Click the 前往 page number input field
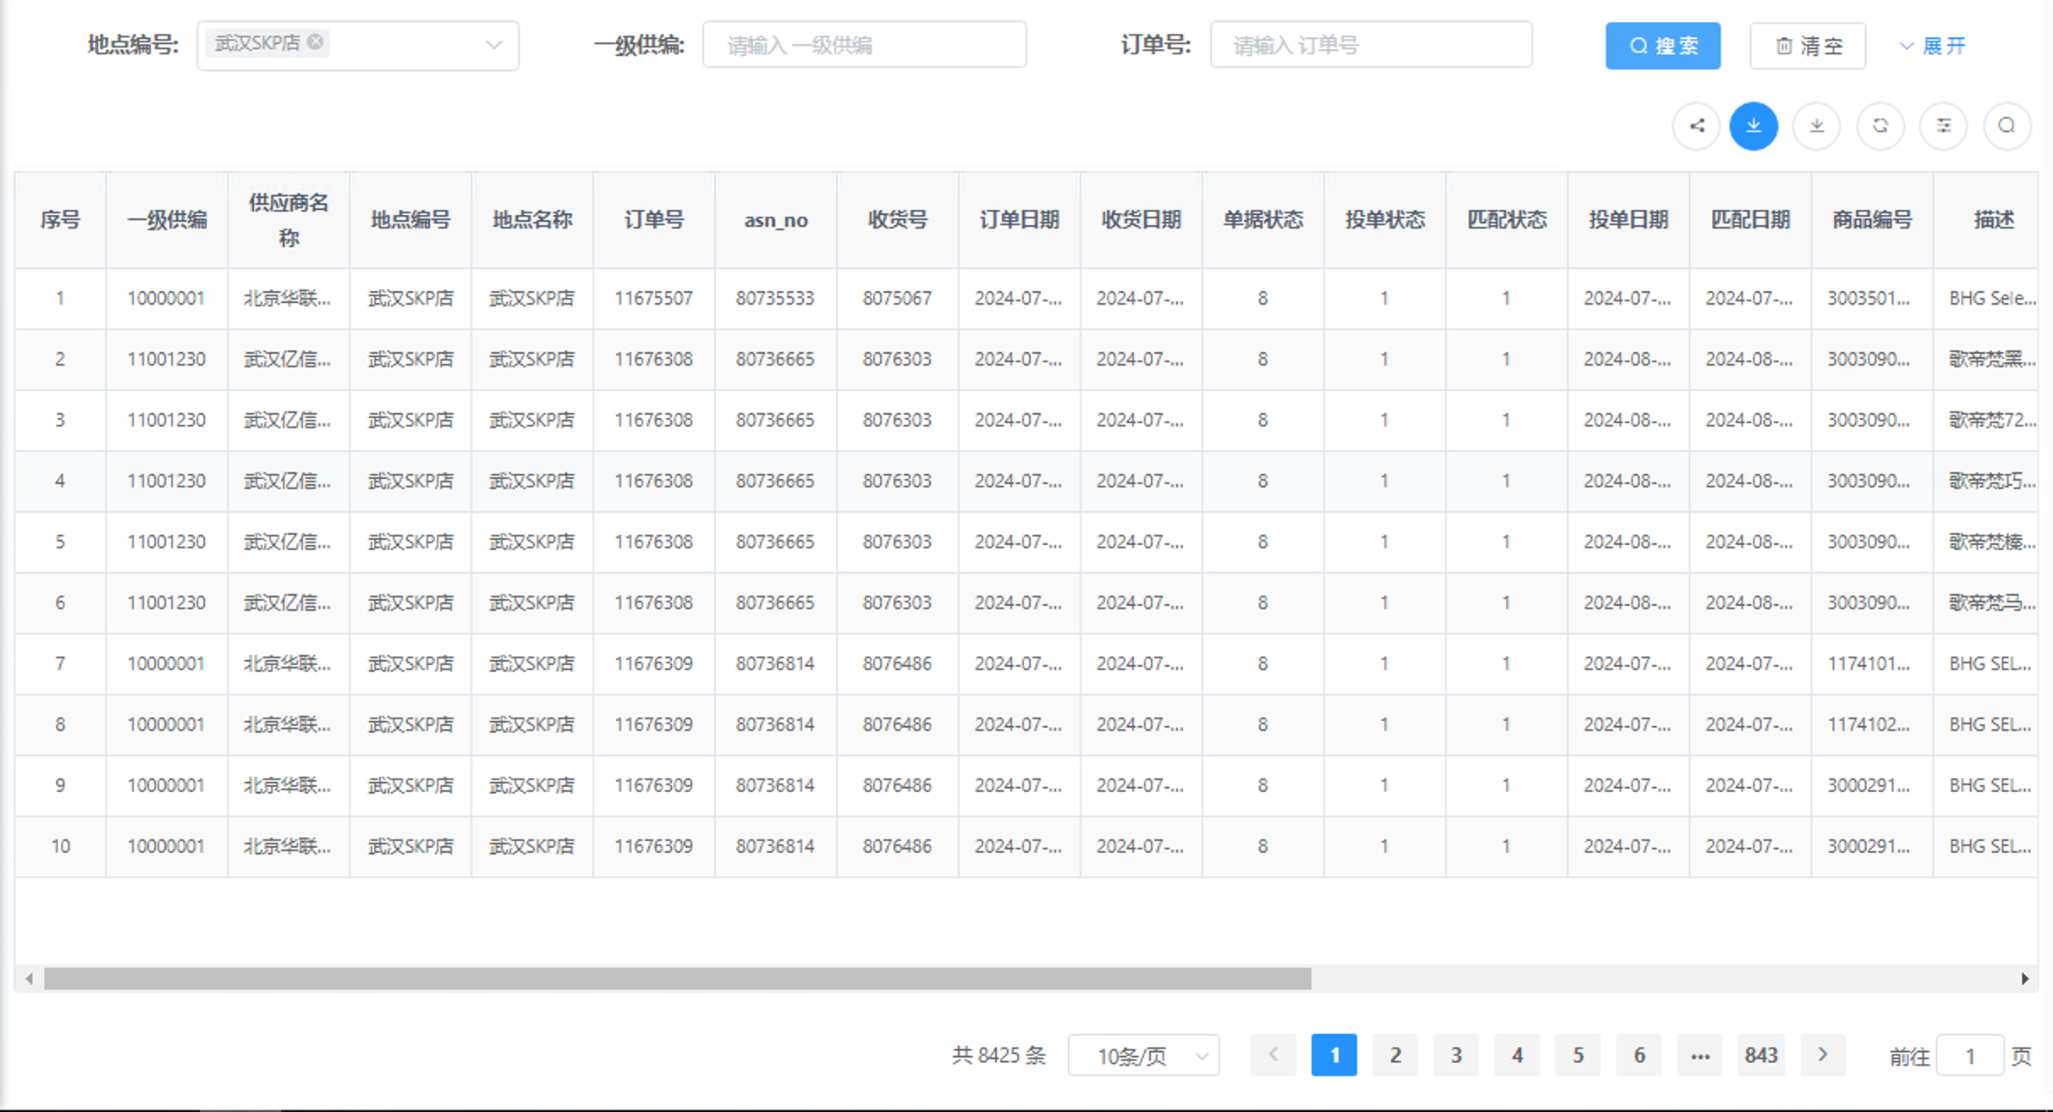2053x1112 pixels. (x=1969, y=1055)
